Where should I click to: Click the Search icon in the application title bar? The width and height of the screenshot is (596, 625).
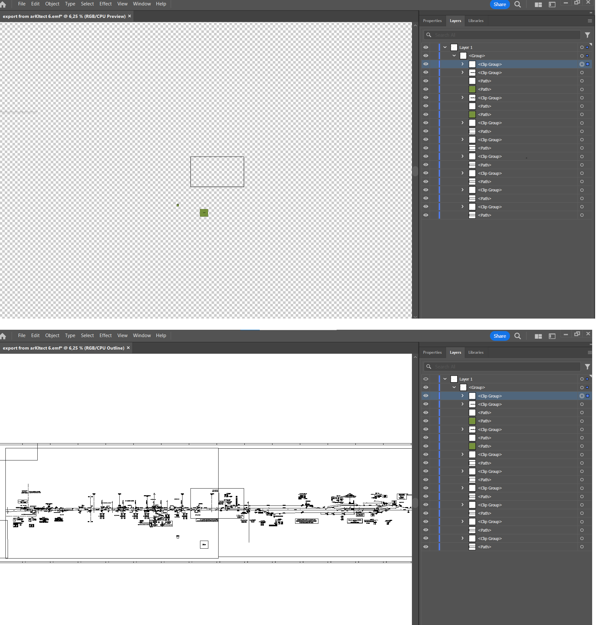coord(518,4)
